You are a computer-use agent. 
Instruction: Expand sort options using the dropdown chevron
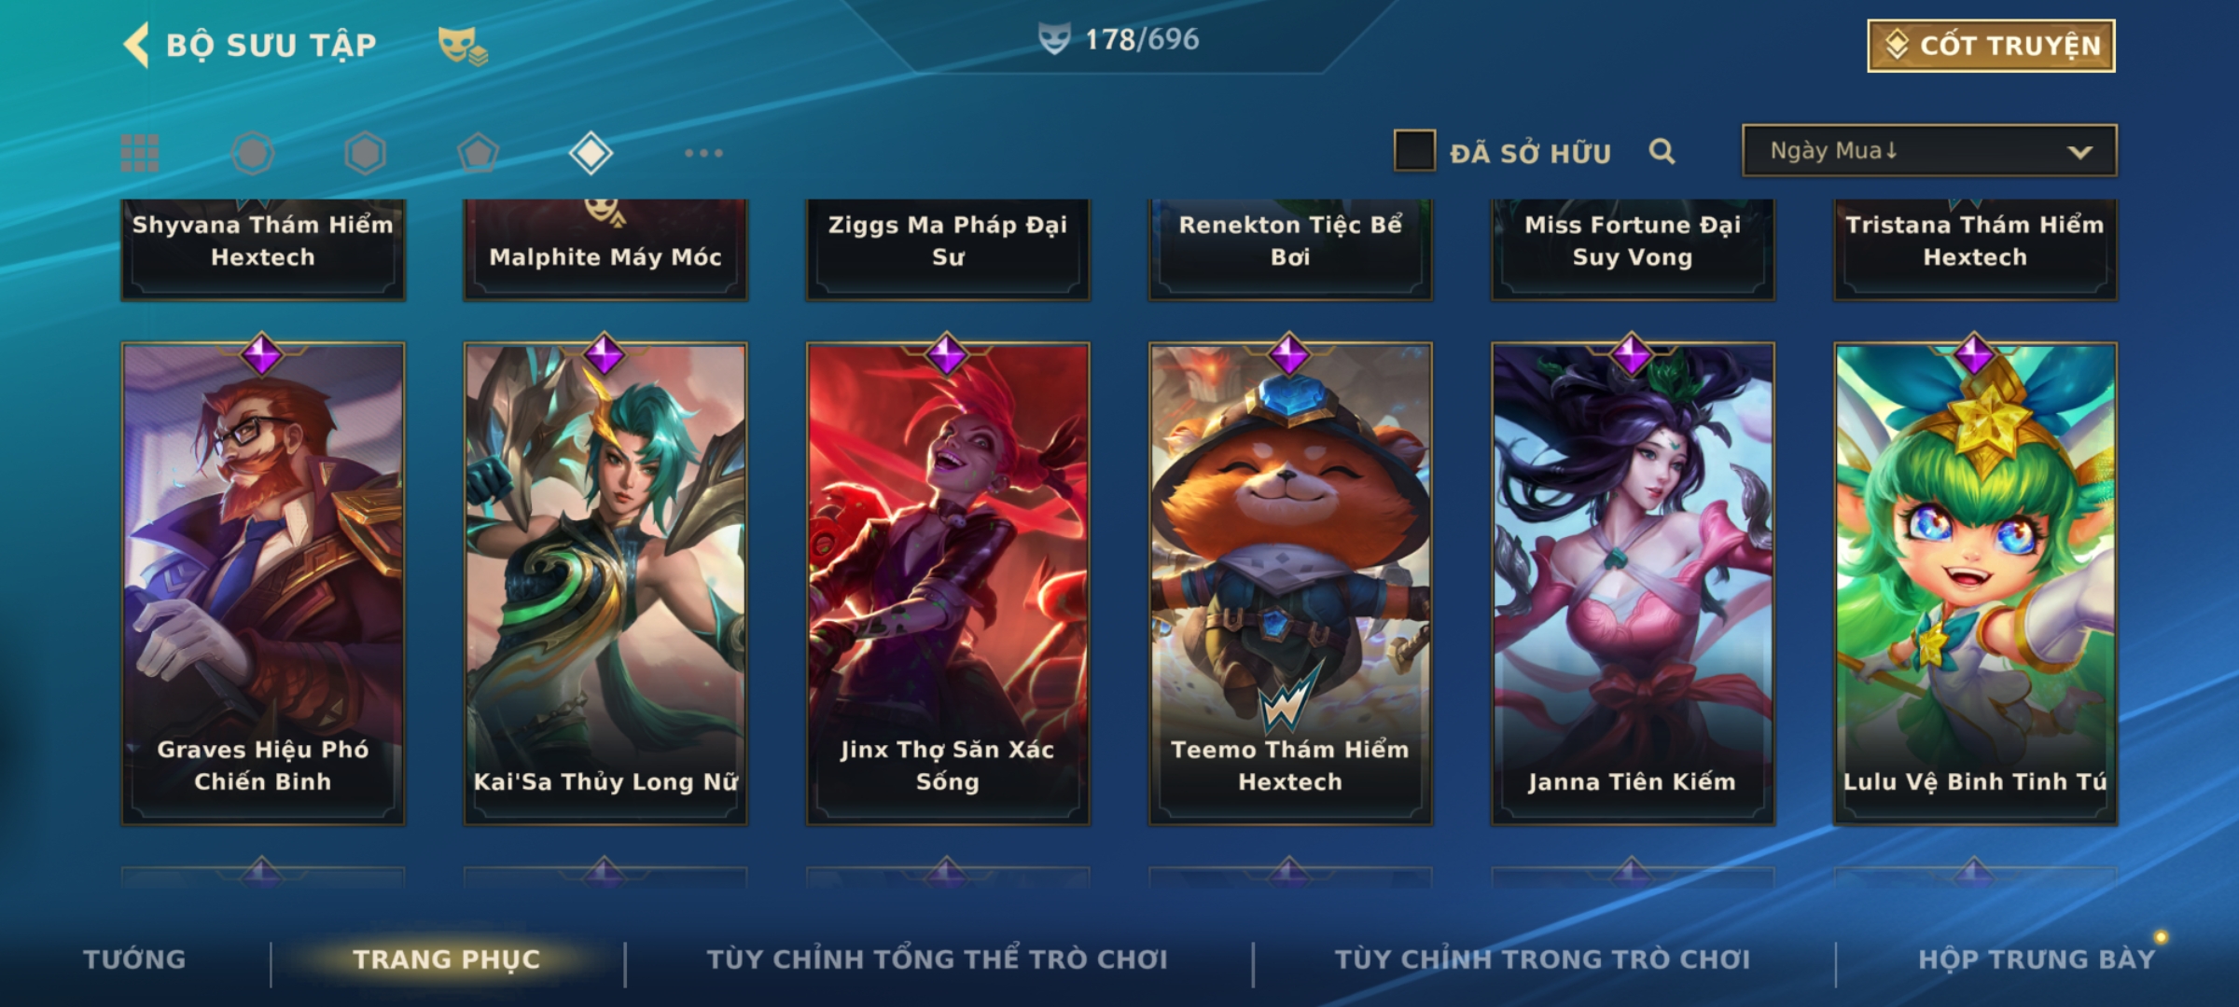point(2080,152)
